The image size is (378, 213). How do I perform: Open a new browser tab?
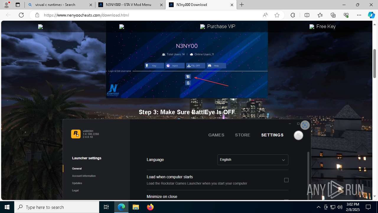(x=242, y=5)
